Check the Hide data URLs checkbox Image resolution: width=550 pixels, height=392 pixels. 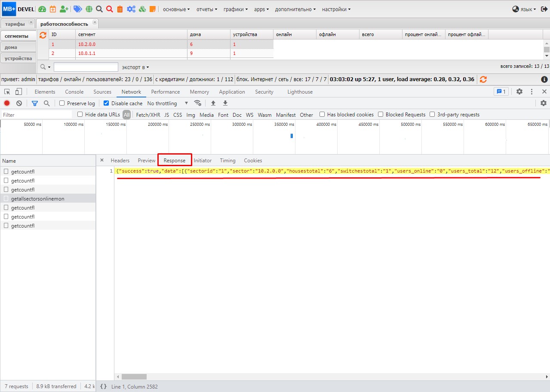80,115
